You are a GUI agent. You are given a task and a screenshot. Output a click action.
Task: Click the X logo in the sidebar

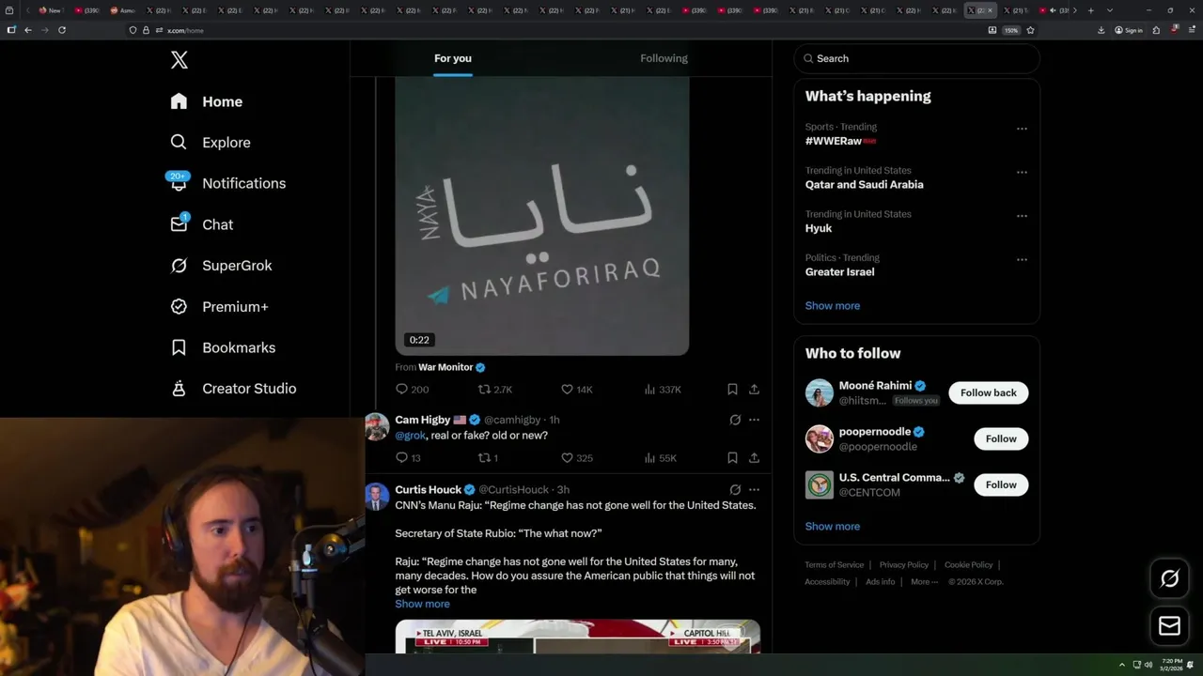click(179, 60)
